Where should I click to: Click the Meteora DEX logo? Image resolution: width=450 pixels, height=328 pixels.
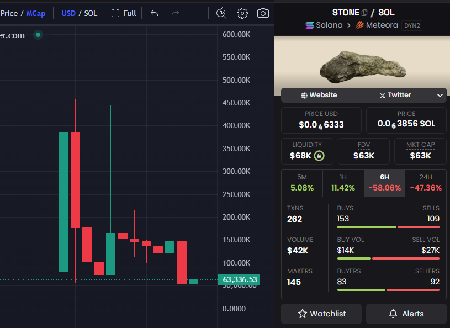coord(359,25)
